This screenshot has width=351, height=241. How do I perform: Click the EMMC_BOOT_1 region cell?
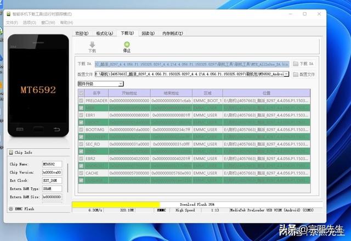click(x=207, y=101)
